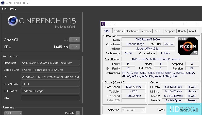The image size is (202, 115).
Task: Switch to the Bench tab
Action: 182,31
